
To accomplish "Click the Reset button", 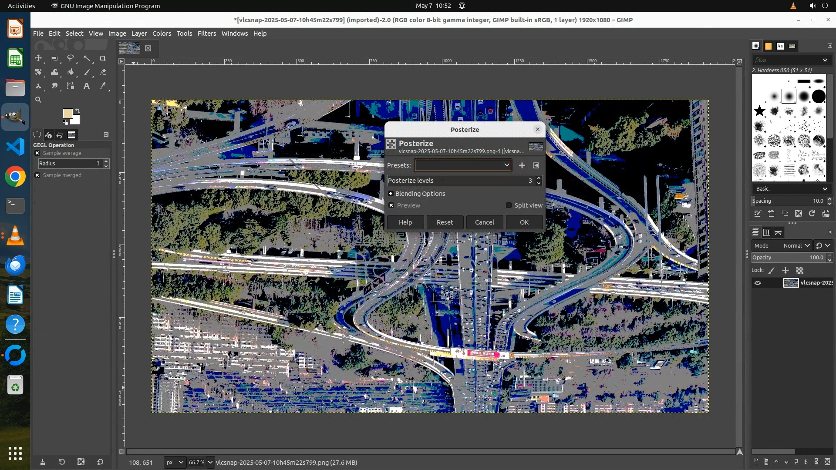I will pyautogui.click(x=445, y=222).
